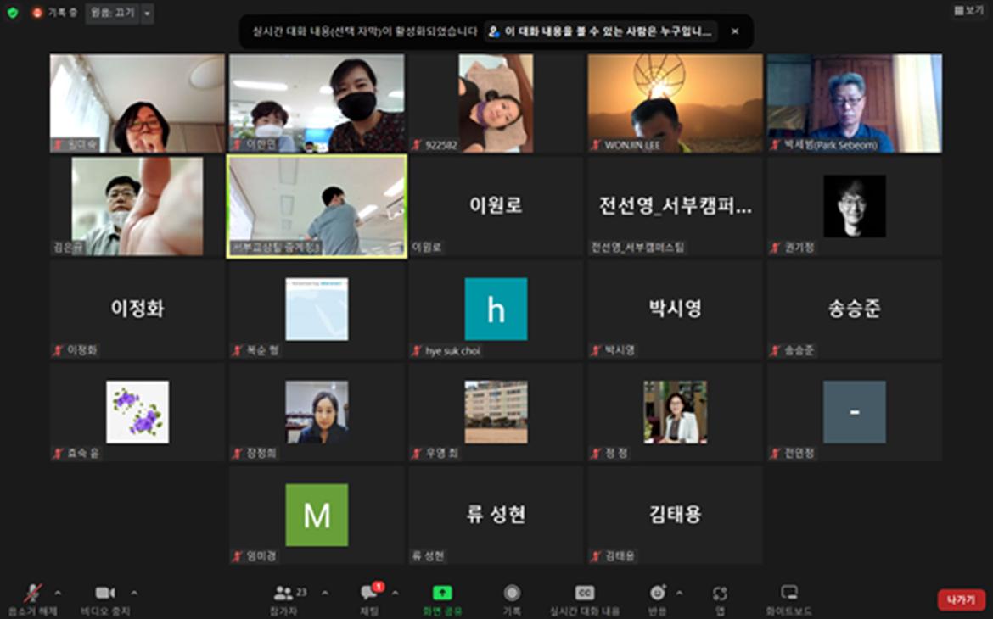Unmute the microphone in the toolbar
993x619 pixels.
(32, 594)
